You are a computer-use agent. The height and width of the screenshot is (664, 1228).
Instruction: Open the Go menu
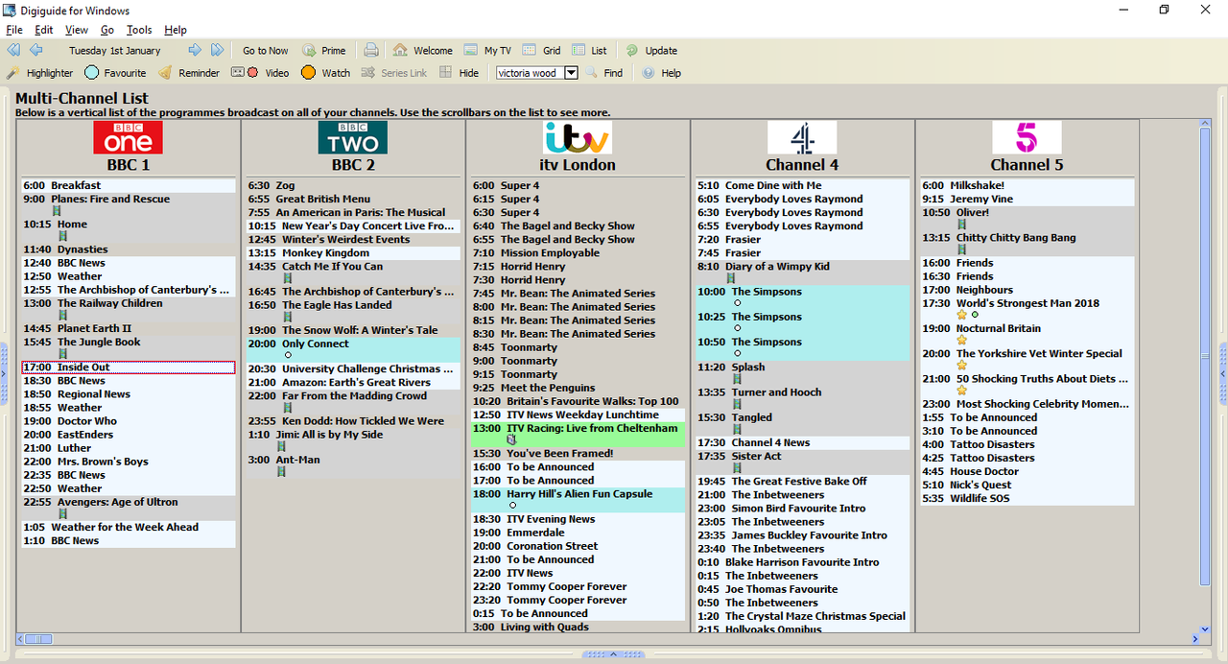tap(107, 30)
